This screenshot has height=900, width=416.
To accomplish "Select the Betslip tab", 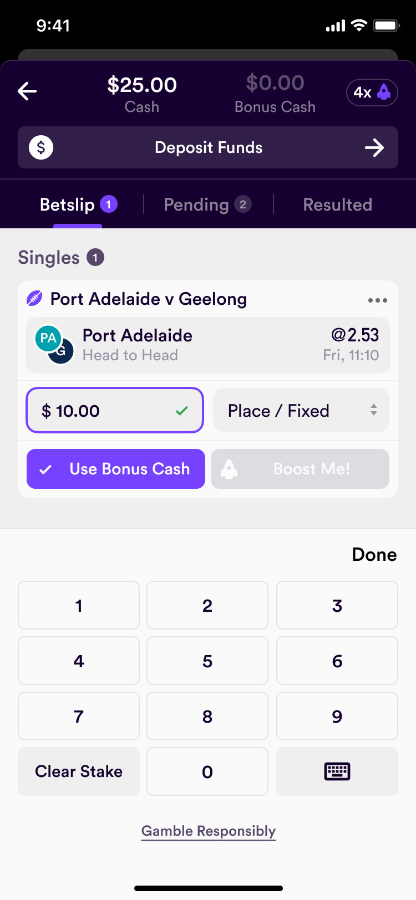I will 78,205.
